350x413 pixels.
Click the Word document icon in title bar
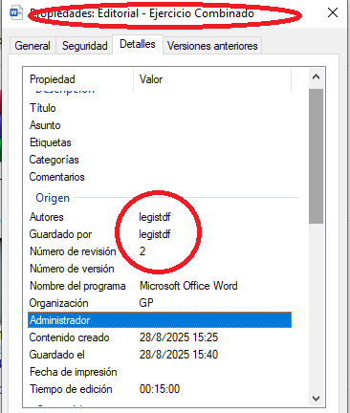coord(16,13)
